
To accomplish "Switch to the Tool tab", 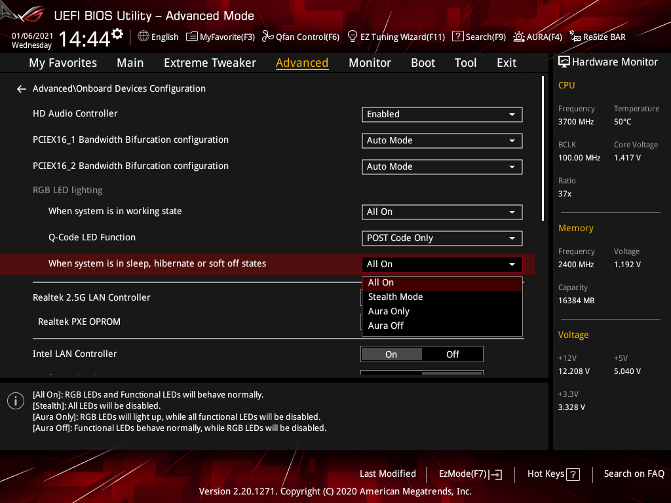I will pos(465,63).
